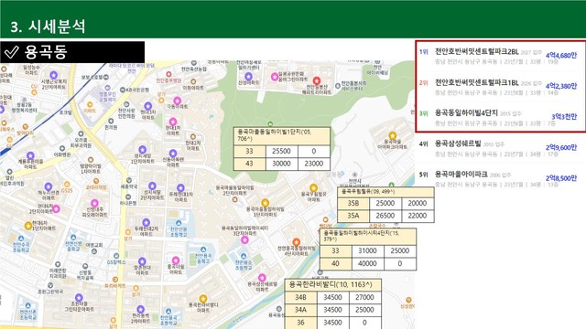Image resolution: width=586 pixels, height=329 pixels.
Task: Click the pink star marker for 용곡삼성쉐르빌 아파트
Action: (x=262, y=278)
